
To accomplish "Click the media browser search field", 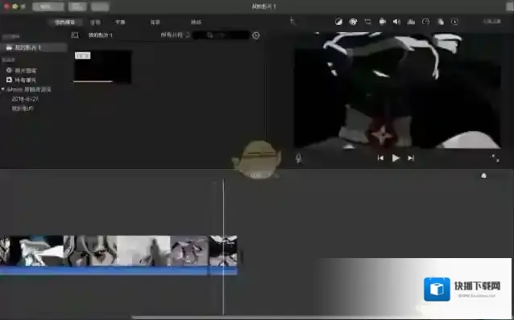I will tap(222, 35).
